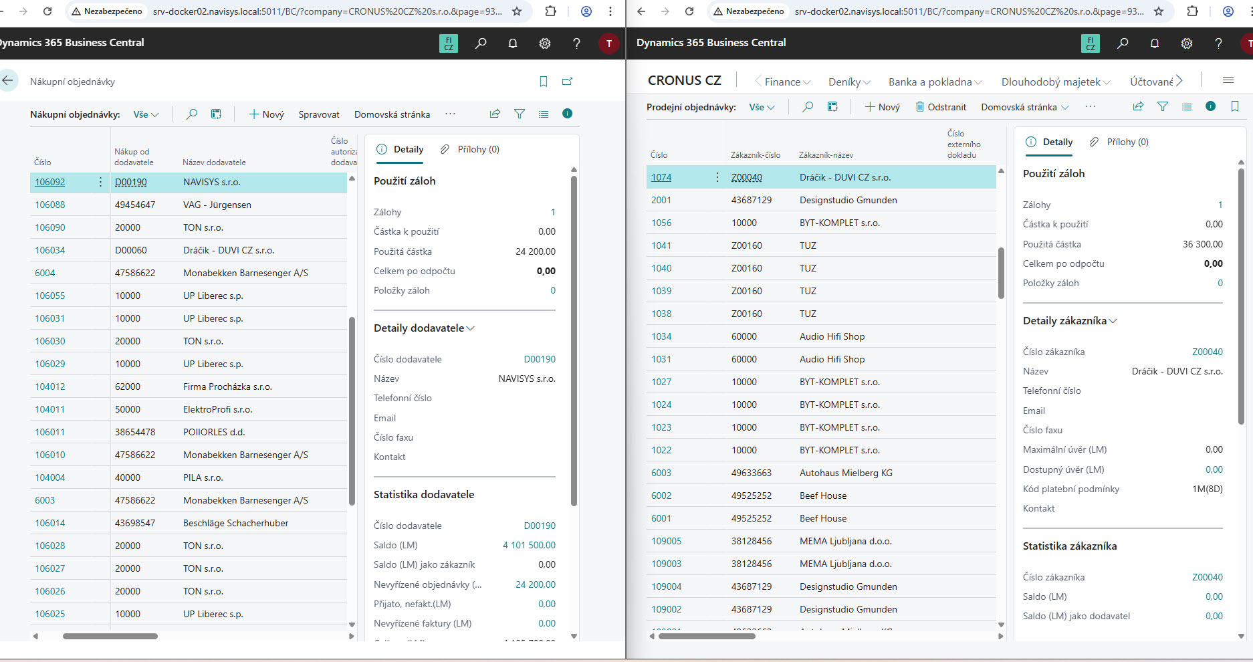Open filter pane for Nákupní objednávky
This screenshot has width=1253, height=662.
point(520,114)
